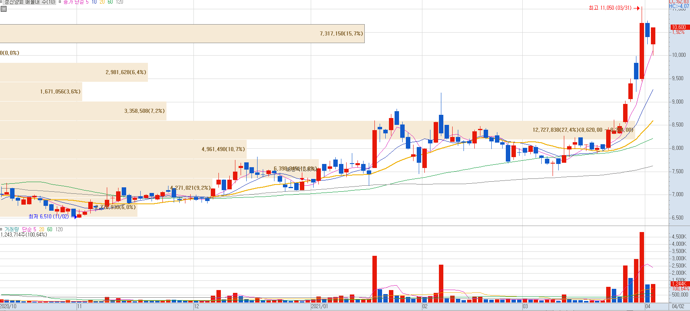Image resolution: width=690 pixels, height=311 pixels.
Task: Click the HC:-4.07 readout at top right
Action: click(x=679, y=6)
